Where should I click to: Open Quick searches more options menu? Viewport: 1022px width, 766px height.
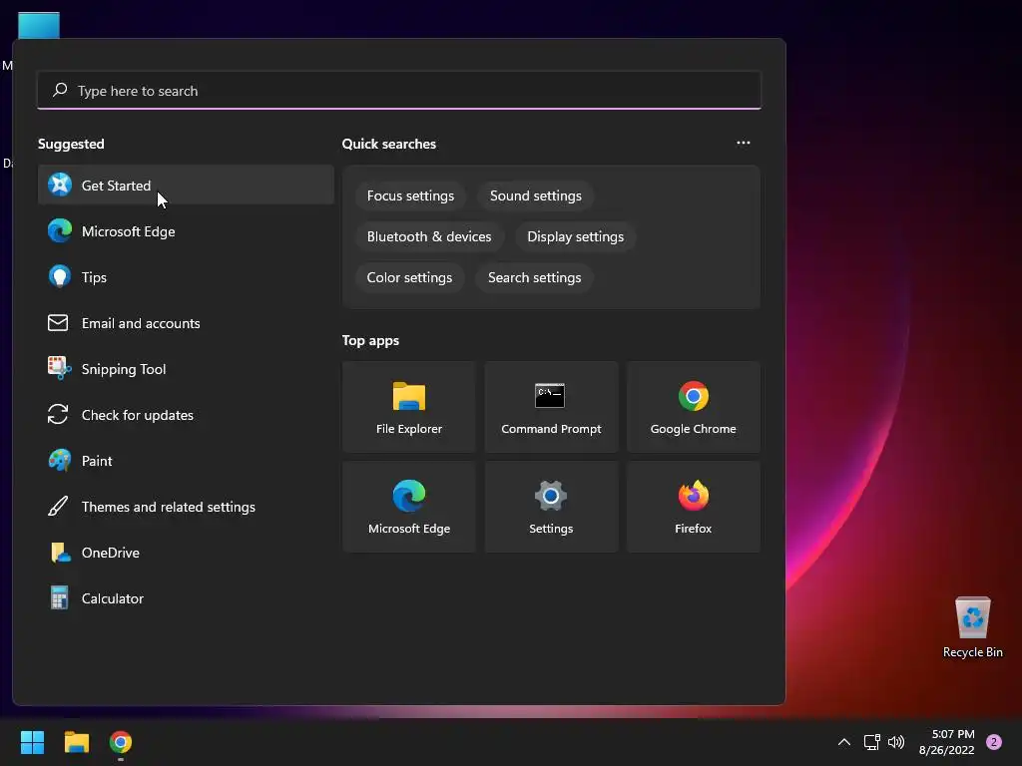click(743, 143)
